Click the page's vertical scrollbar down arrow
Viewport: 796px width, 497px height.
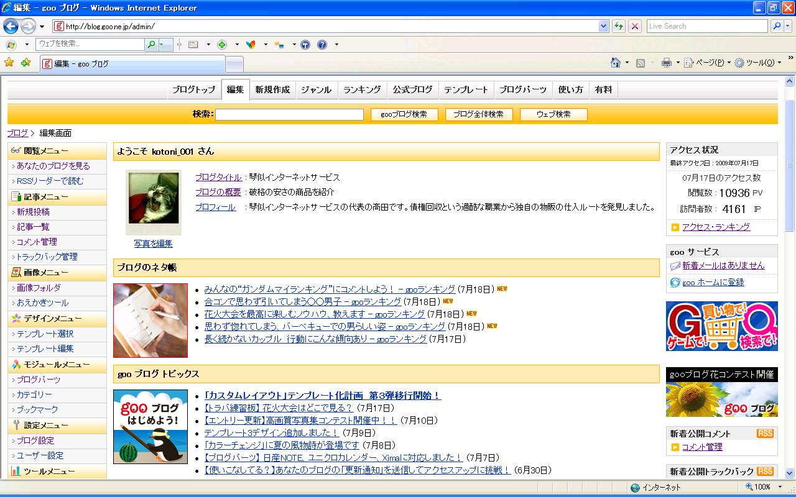coord(790,473)
